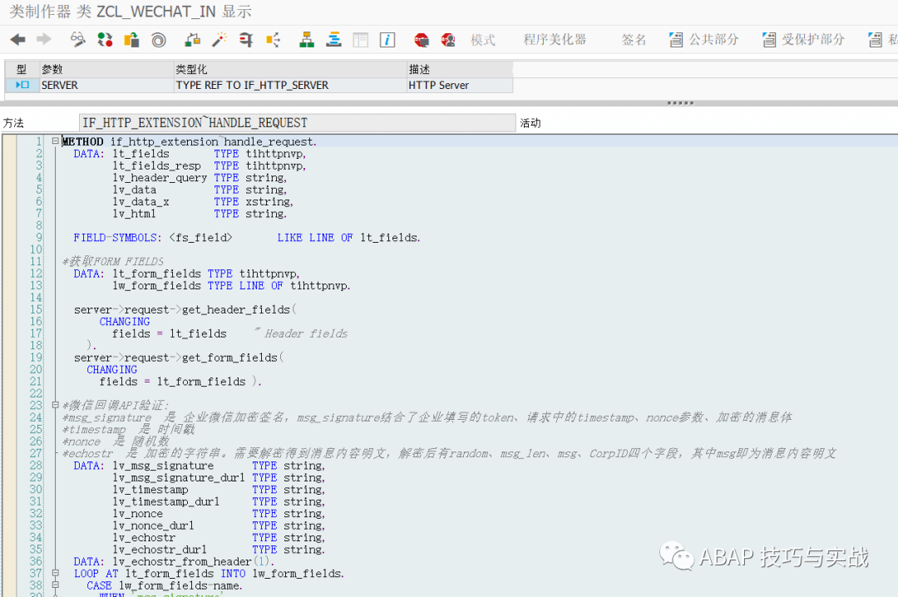Click the syntax Check icon
Image resolution: width=898 pixels, height=597 pixels.
(192, 40)
